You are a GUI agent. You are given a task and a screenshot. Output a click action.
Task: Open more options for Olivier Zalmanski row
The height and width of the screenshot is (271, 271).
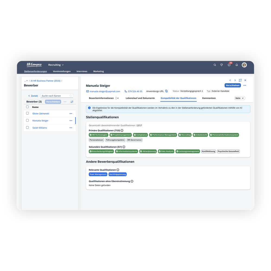click(x=71, y=114)
